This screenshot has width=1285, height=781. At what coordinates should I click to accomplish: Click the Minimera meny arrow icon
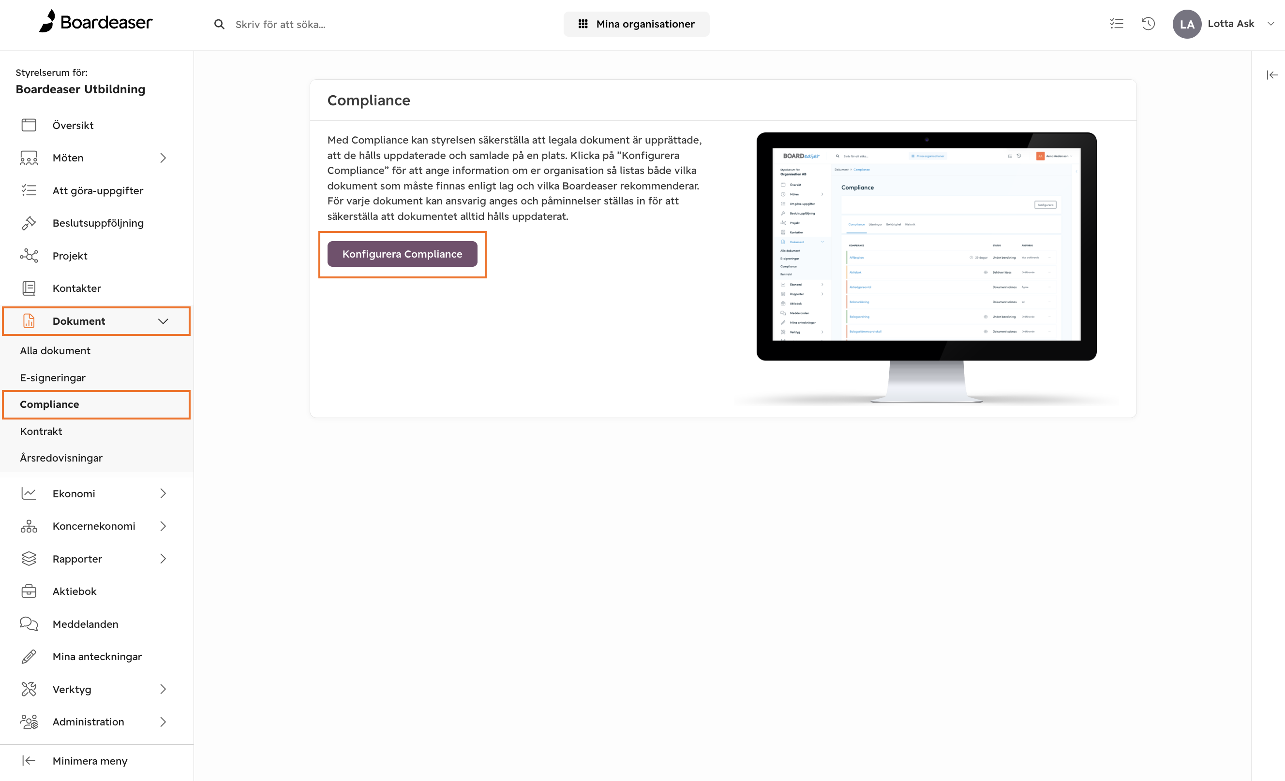pos(29,761)
